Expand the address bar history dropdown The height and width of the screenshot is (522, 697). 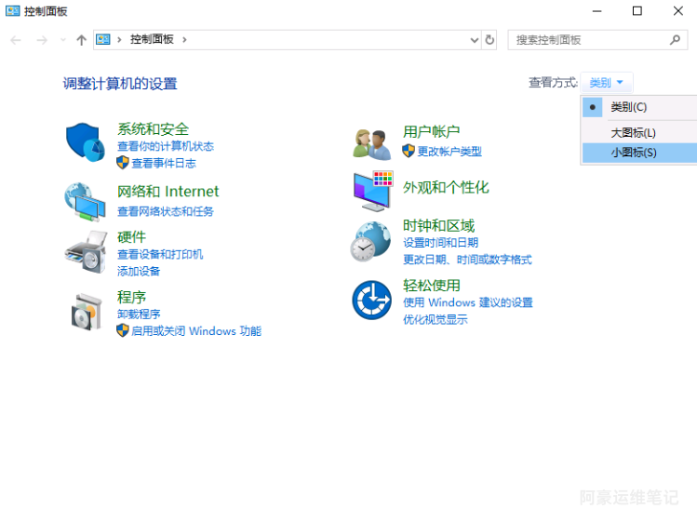click(x=476, y=39)
